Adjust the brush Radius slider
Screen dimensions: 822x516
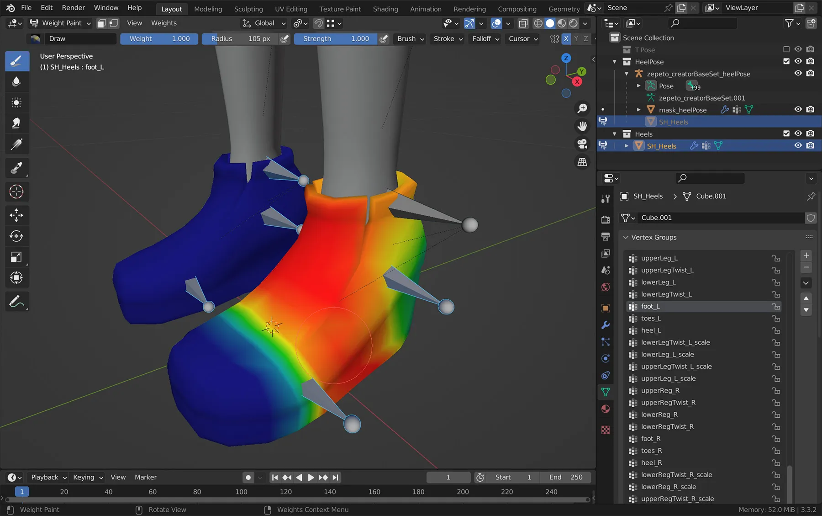[x=240, y=39]
